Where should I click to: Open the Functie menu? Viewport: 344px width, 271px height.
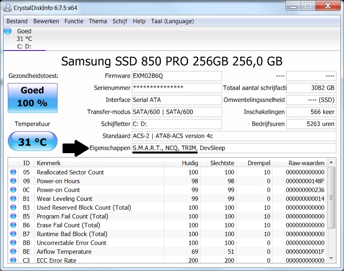pos(74,21)
